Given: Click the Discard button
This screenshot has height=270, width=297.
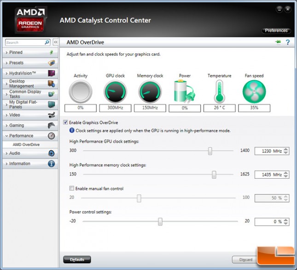Looking at the screenshot, I should pyautogui.click(x=245, y=259).
